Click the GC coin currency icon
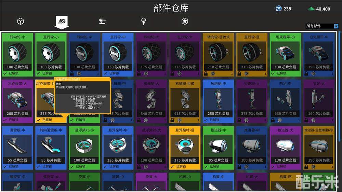The height and width of the screenshot is (192, 342). point(279,9)
